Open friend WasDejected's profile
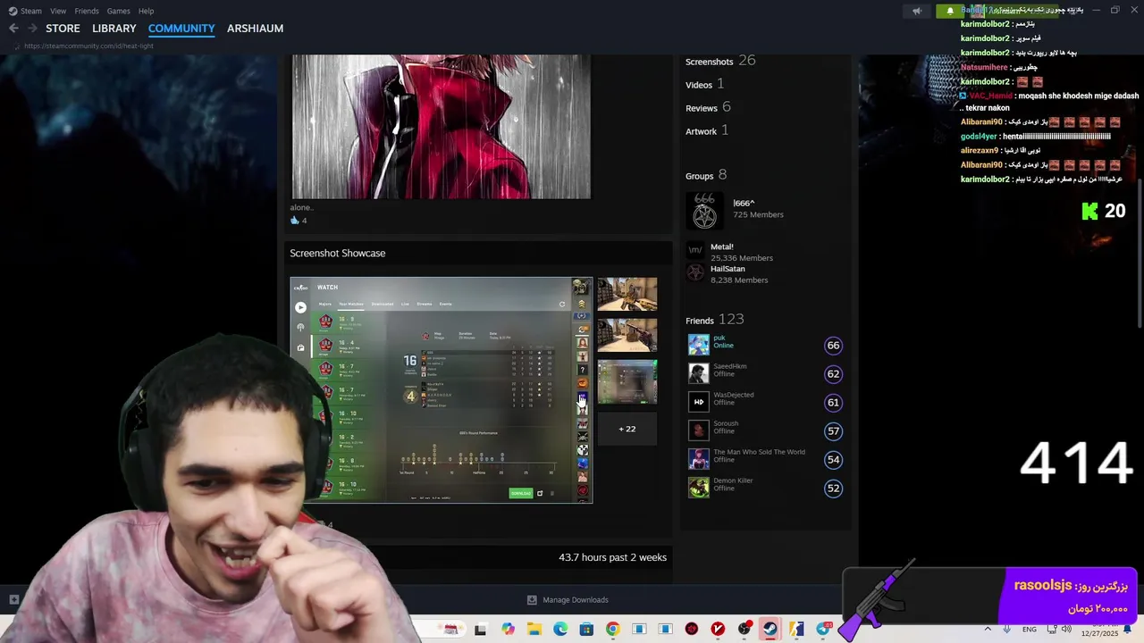The height and width of the screenshot is (643, 1144). click(x=734, y=395)
